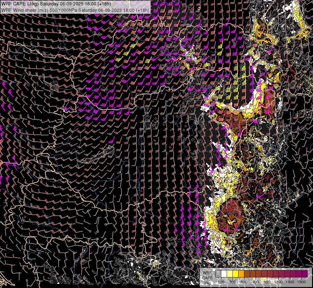Image resolution: width=313 pixels, height=288 pixels.
Task: Click the orange swatch in the CAPE legend
Action: pyautogui.click(x=241, y=274)
